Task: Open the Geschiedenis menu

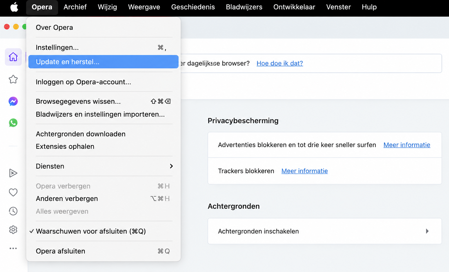Action: click(x=193, y=7)
